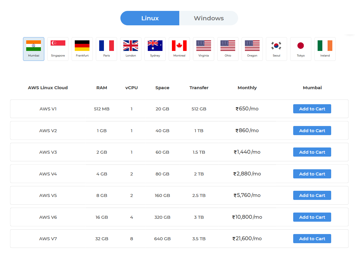Click the ₹10,800/mo price
The height and width of the screenshot is (257, 355).
pyautogui.click(x=247, y=217)
